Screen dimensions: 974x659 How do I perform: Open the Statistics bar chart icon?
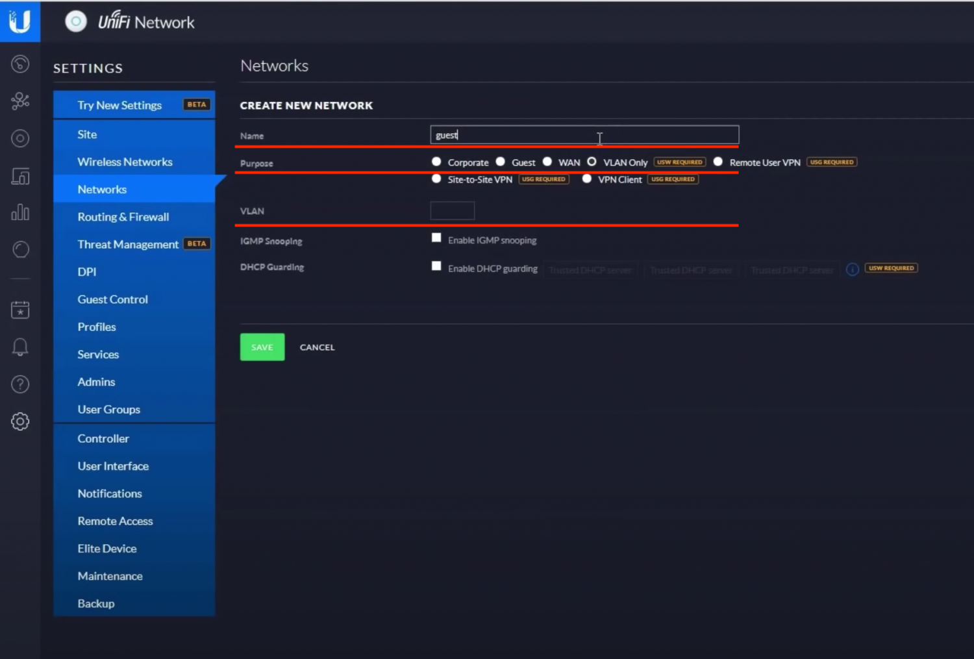[x=20, y=212]
